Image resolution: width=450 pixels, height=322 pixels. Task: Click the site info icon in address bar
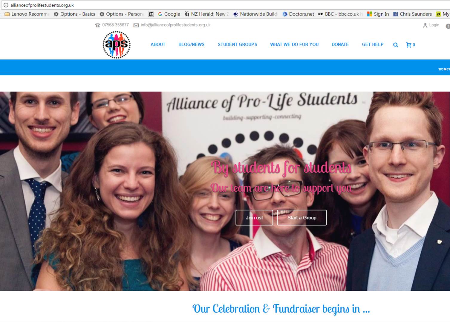pos(6,5)
